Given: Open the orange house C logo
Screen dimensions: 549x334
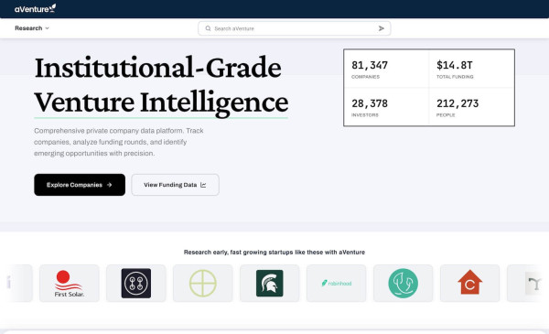Looking at the screenshot, I should (x=470, y=284).
